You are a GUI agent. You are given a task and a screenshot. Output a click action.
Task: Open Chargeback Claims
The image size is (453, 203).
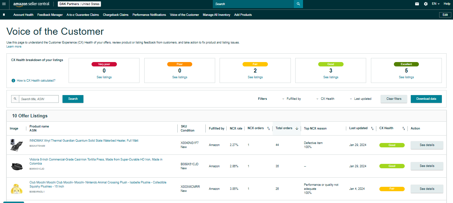tap(116, 15)
